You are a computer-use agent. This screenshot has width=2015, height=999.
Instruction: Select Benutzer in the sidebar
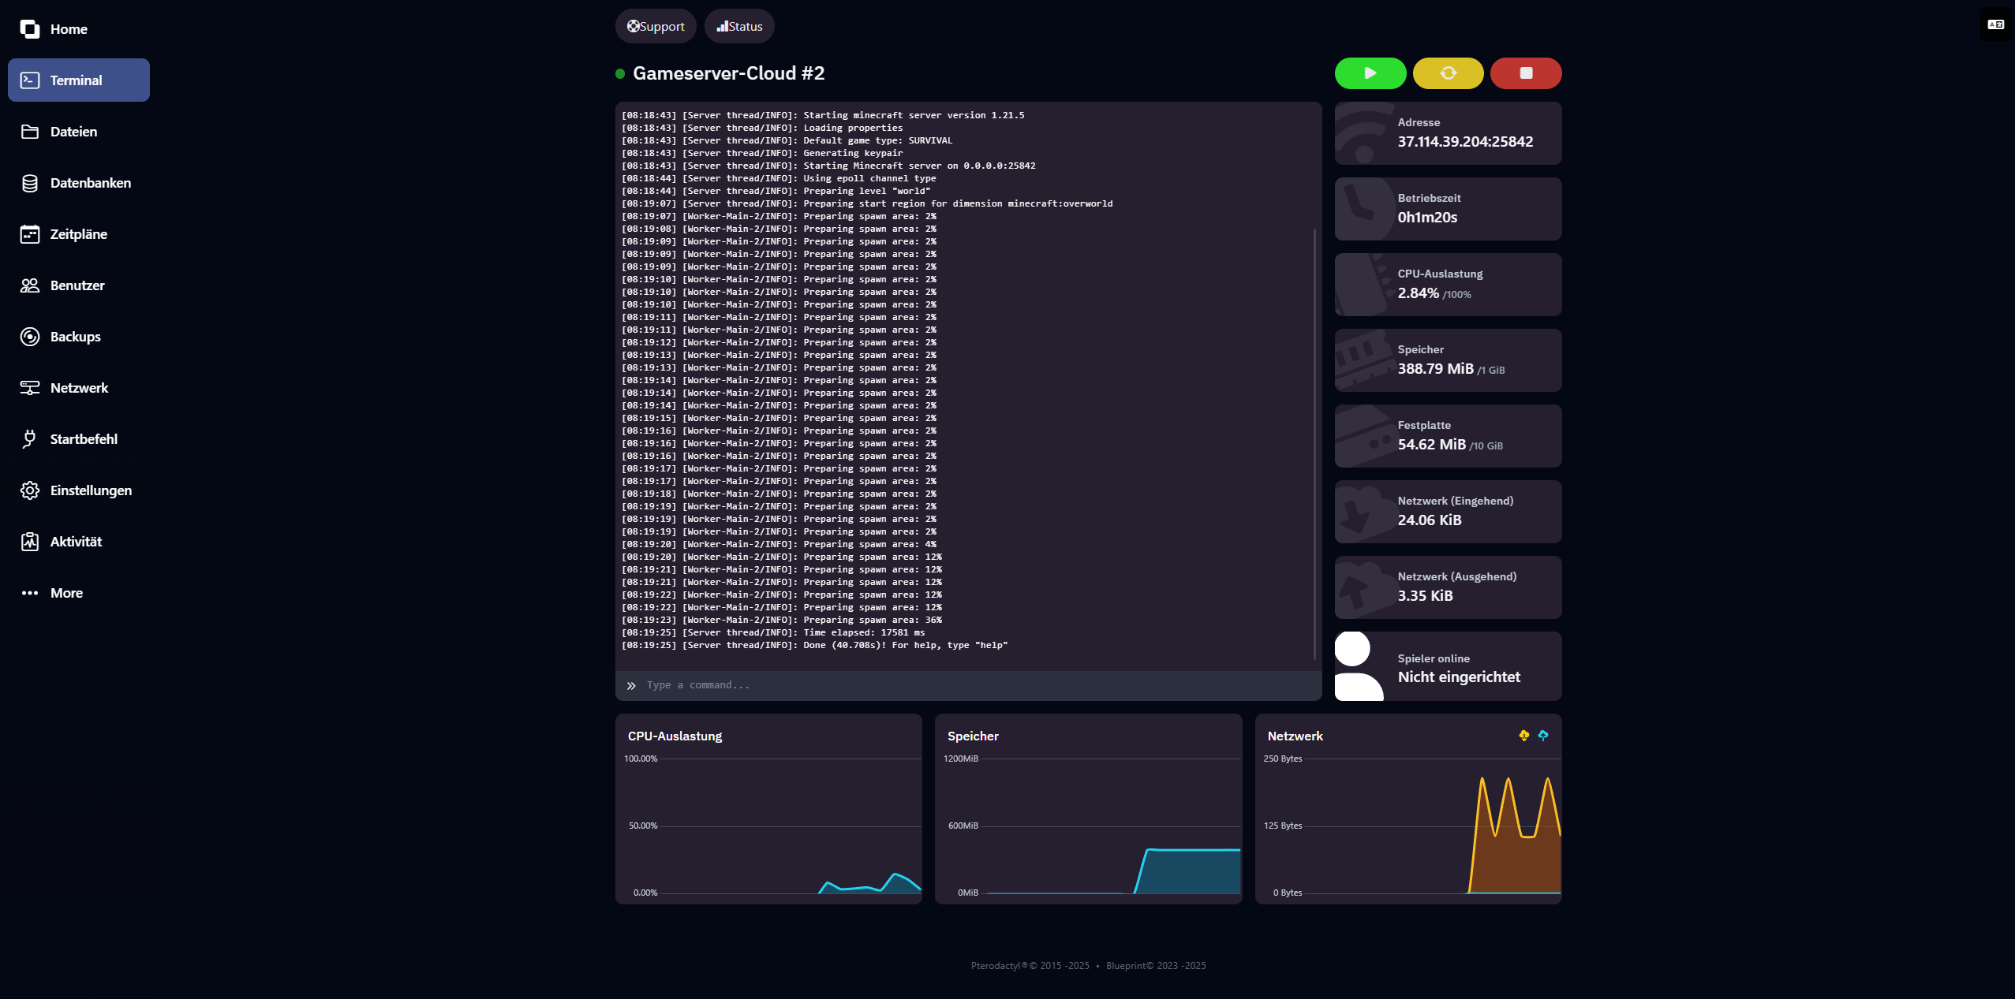[x=77, y=285]
